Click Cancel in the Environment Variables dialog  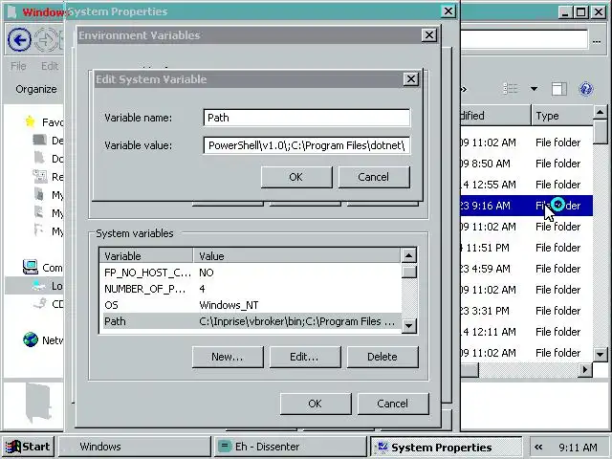(393, 404)
